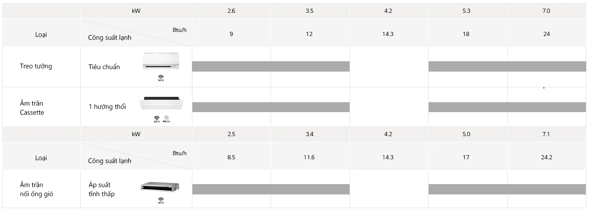
Task: Click the gray 18–24 Btu/h bar for Tiêu chuẩn
Action: click(x=507, y=66)
